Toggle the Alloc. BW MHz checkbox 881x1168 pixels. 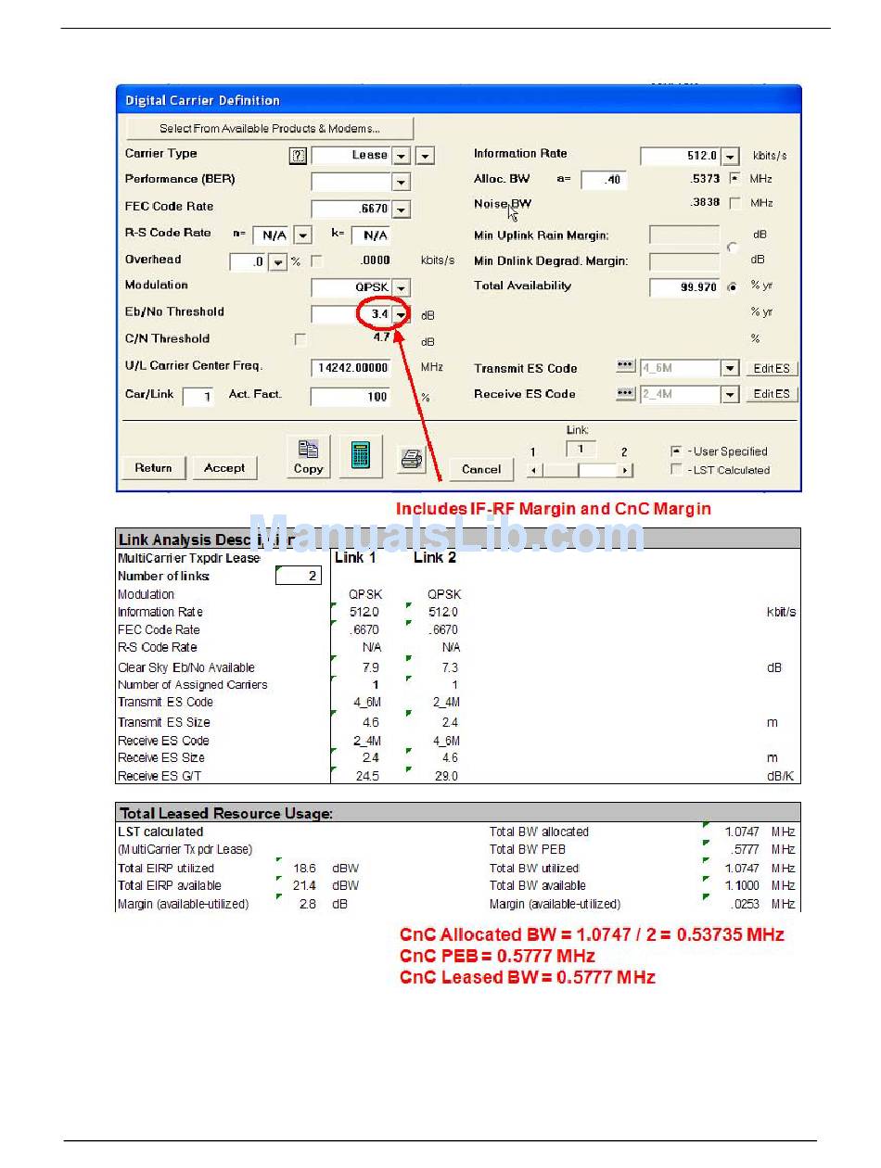(734, 179)
